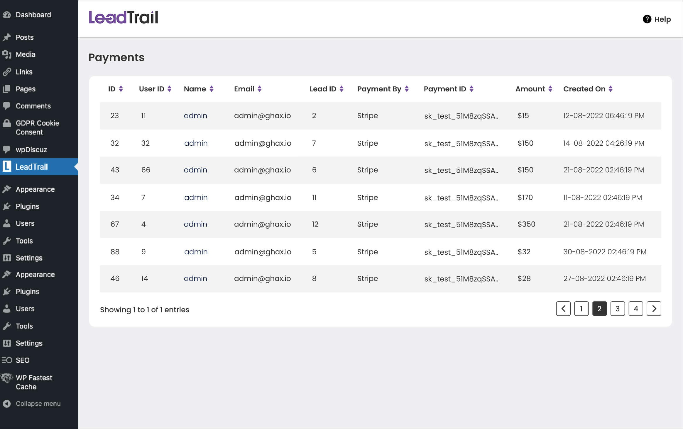This screenshot has width=683, height=429.
Task: Click the $170 amount cell
Action: pyautogui.click(x=525, y=198)
